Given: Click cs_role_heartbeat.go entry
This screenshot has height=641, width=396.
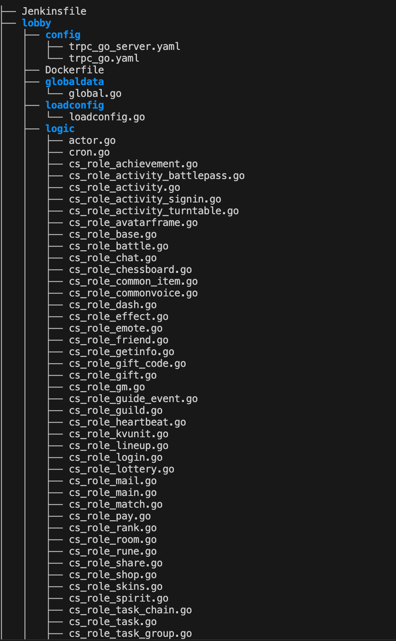Looking at the screenshot, I should [127, 423].
